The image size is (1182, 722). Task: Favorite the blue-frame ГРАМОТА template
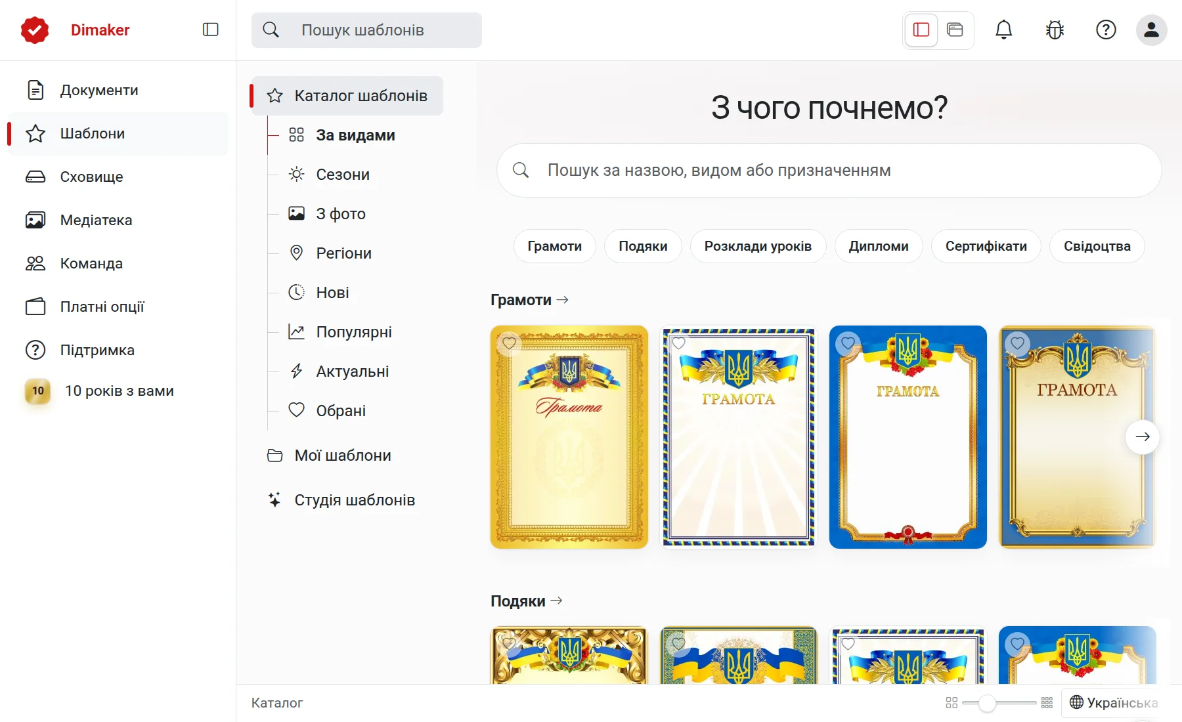pyautogui.click(x=848, y=343)
